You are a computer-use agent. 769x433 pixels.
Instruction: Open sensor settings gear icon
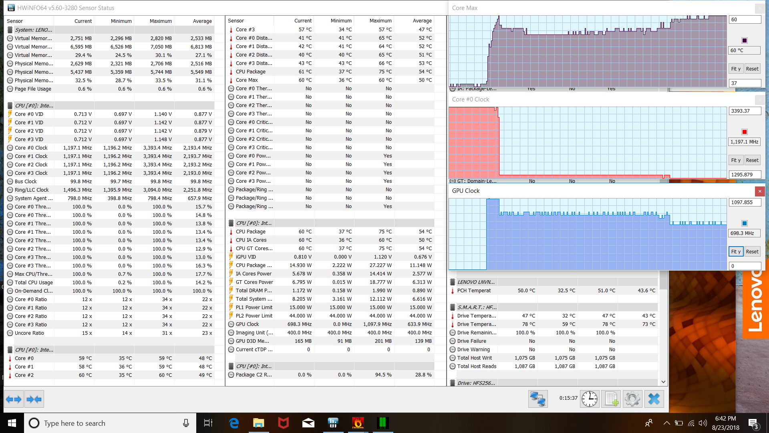[632, 399]
